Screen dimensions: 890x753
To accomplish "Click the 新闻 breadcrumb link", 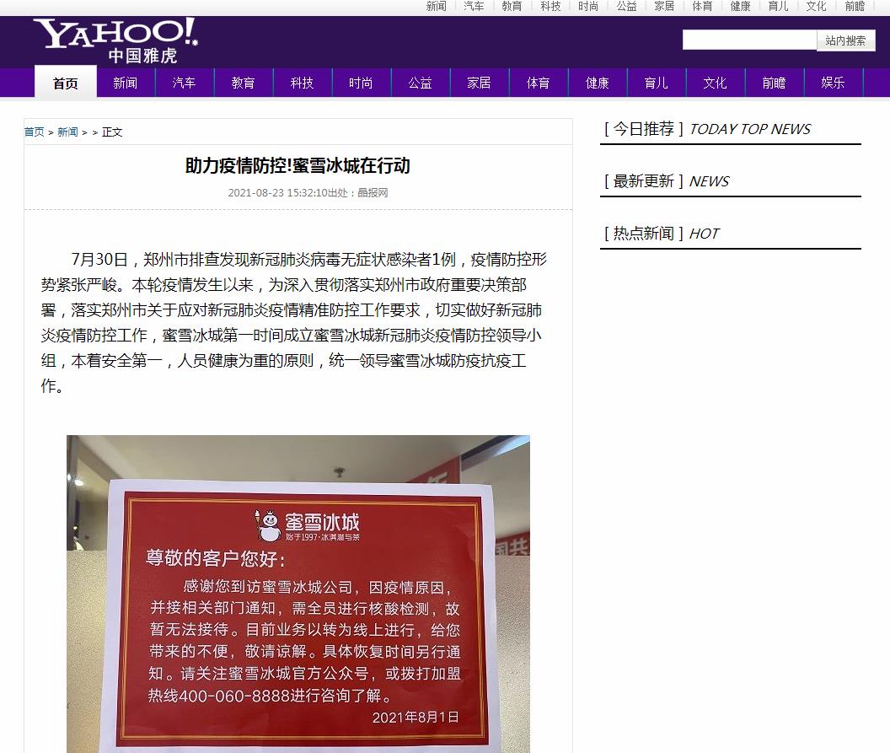I will click(67, 132).
